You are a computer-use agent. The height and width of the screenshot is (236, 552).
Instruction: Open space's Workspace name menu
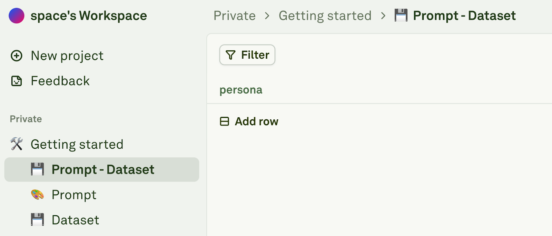point(89,16)
